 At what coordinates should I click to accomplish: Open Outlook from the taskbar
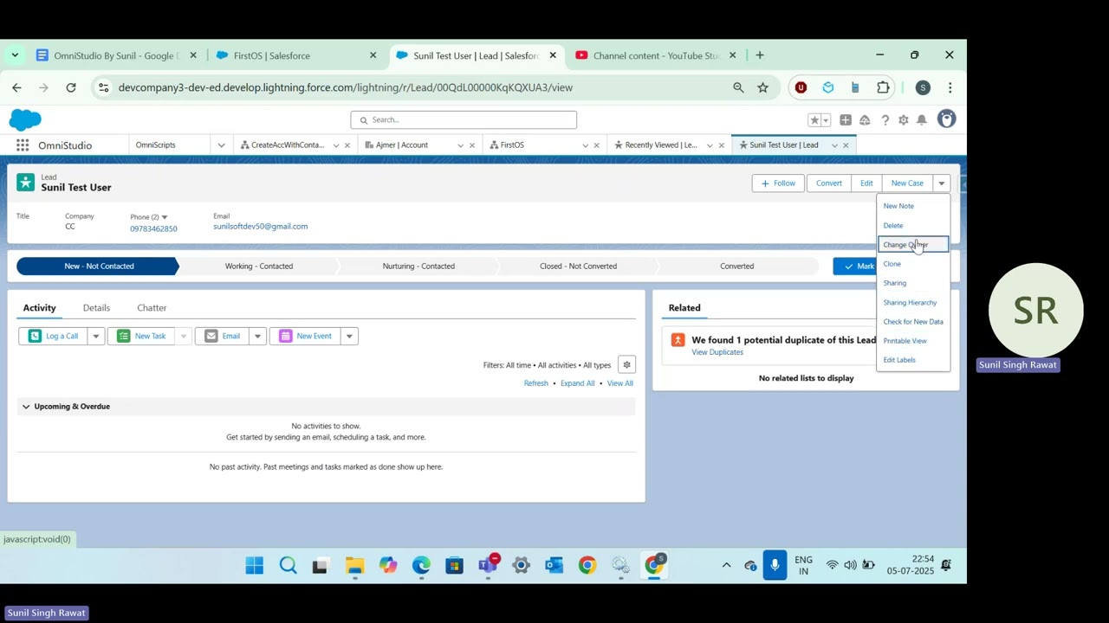click(554, 566)
